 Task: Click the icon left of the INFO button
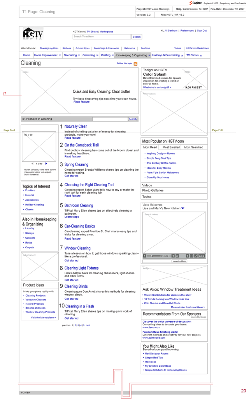click(x=196, y=256)
